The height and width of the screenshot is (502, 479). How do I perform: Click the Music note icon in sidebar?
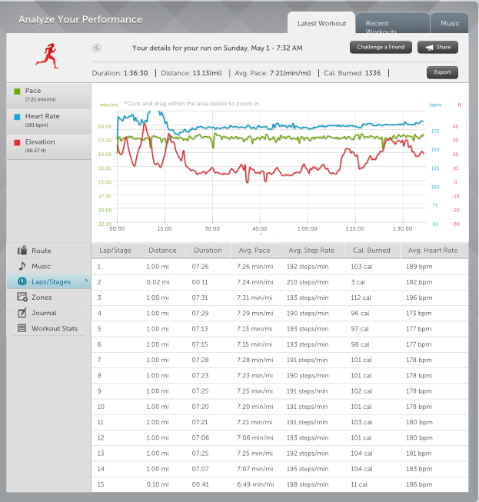(22, 266)
